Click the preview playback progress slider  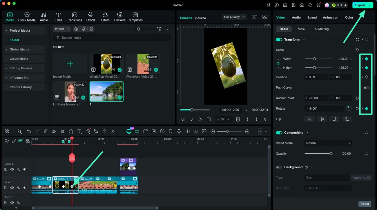[x=195, y=110]
